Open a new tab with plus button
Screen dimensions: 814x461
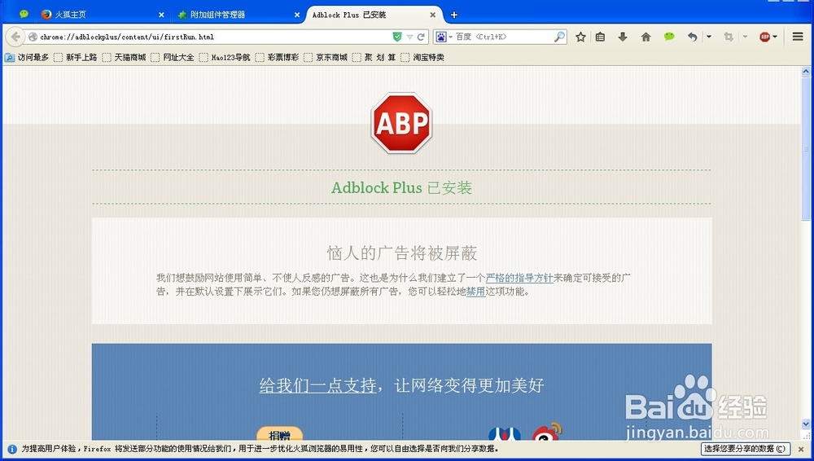coord(453,15)
